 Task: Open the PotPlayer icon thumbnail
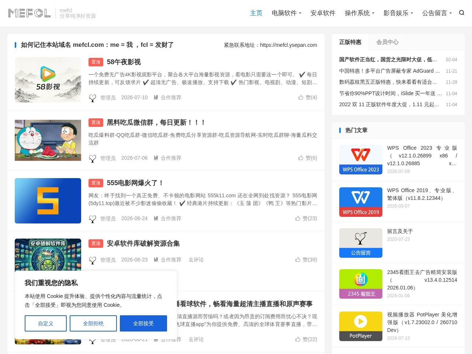(361, 326)
